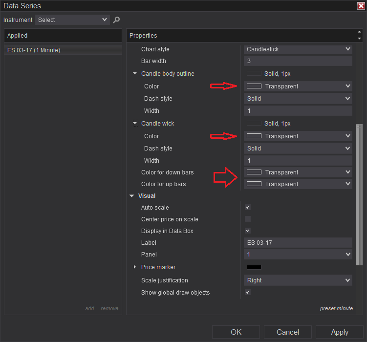367x342 pixels.
Task: Collapse the Candle body outline section
Action: [135, 74]
